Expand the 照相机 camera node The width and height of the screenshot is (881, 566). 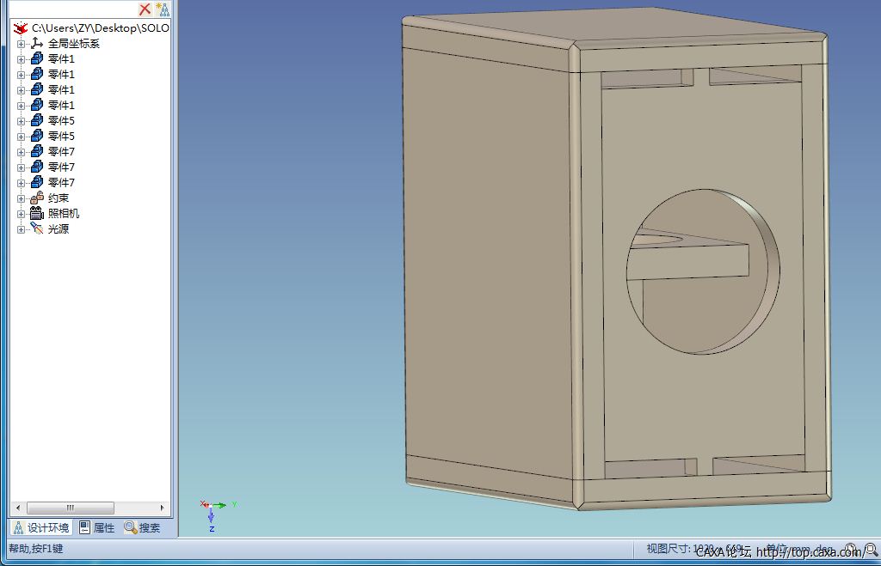[22, 214]
